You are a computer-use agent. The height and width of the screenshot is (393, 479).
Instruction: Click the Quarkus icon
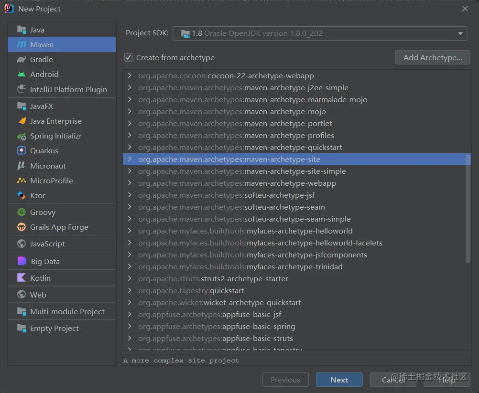[x=22, y=151]
